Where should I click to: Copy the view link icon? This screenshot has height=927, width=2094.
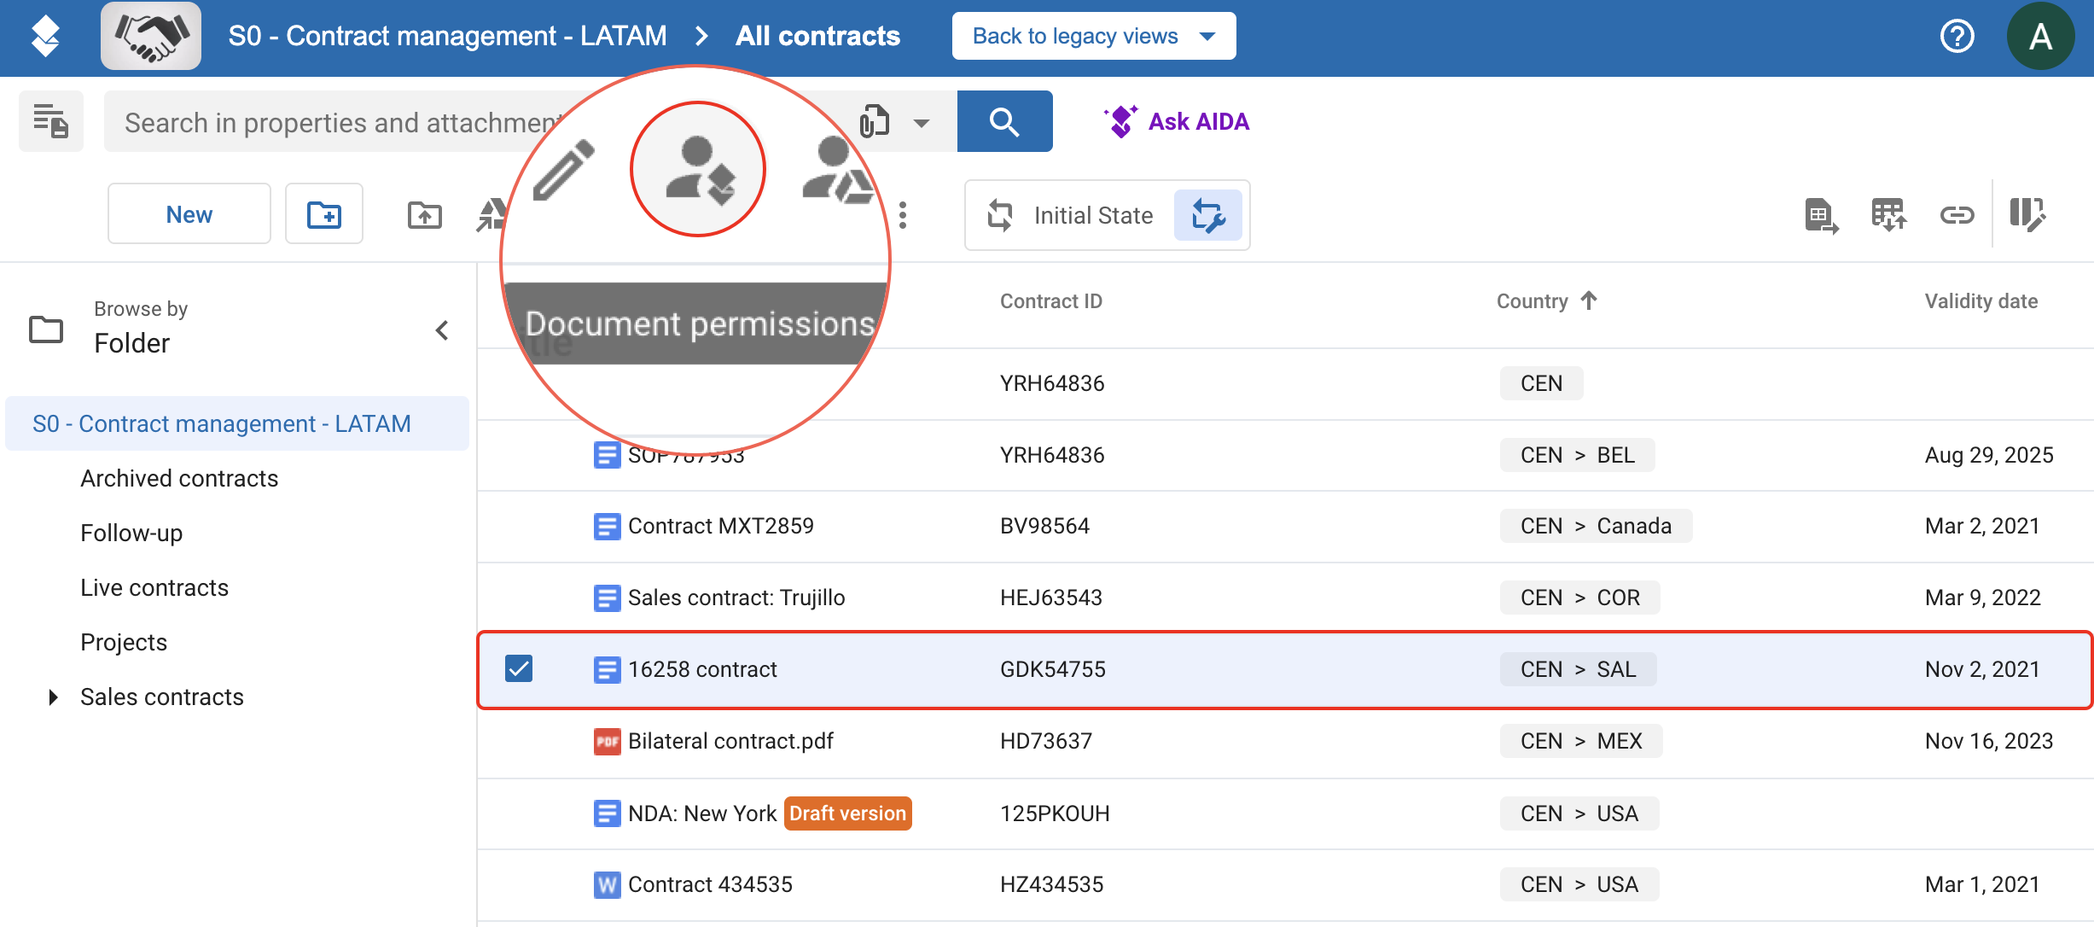pyautogui.click(x=1957, y=215)
